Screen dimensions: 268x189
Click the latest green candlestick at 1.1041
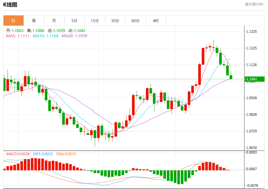point(231,77)
